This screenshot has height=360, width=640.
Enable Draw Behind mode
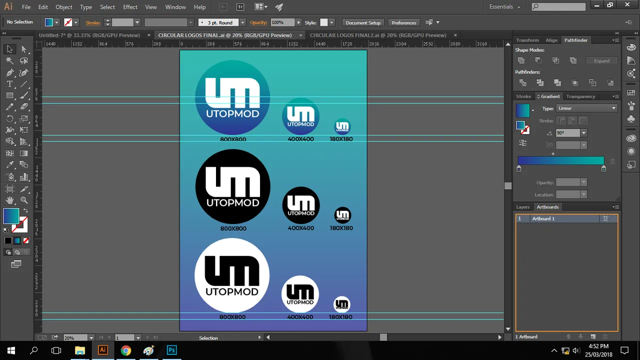[x=16, y=252]
